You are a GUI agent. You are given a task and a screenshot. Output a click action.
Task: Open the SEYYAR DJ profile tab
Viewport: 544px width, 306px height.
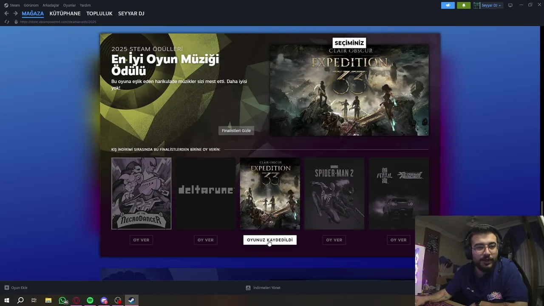[x=131, y=14]
